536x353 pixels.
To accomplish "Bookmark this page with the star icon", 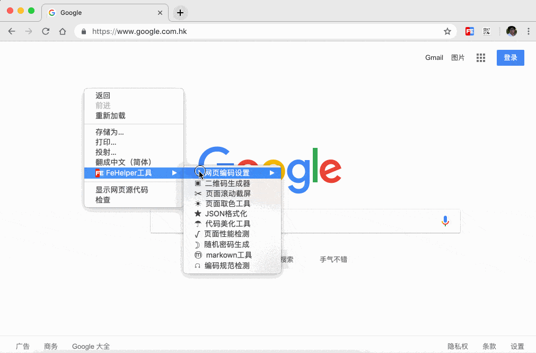I will (x=447, y=31).
